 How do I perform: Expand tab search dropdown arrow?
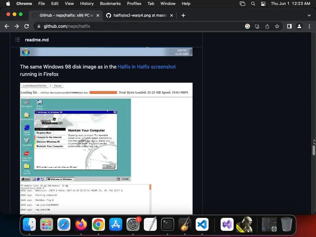click(x=309, y=15)
